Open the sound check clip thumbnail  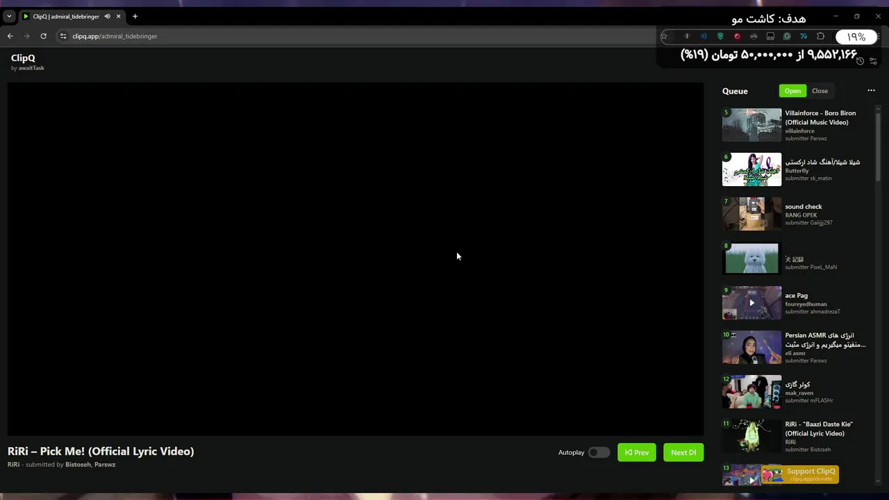pos(751,214)
